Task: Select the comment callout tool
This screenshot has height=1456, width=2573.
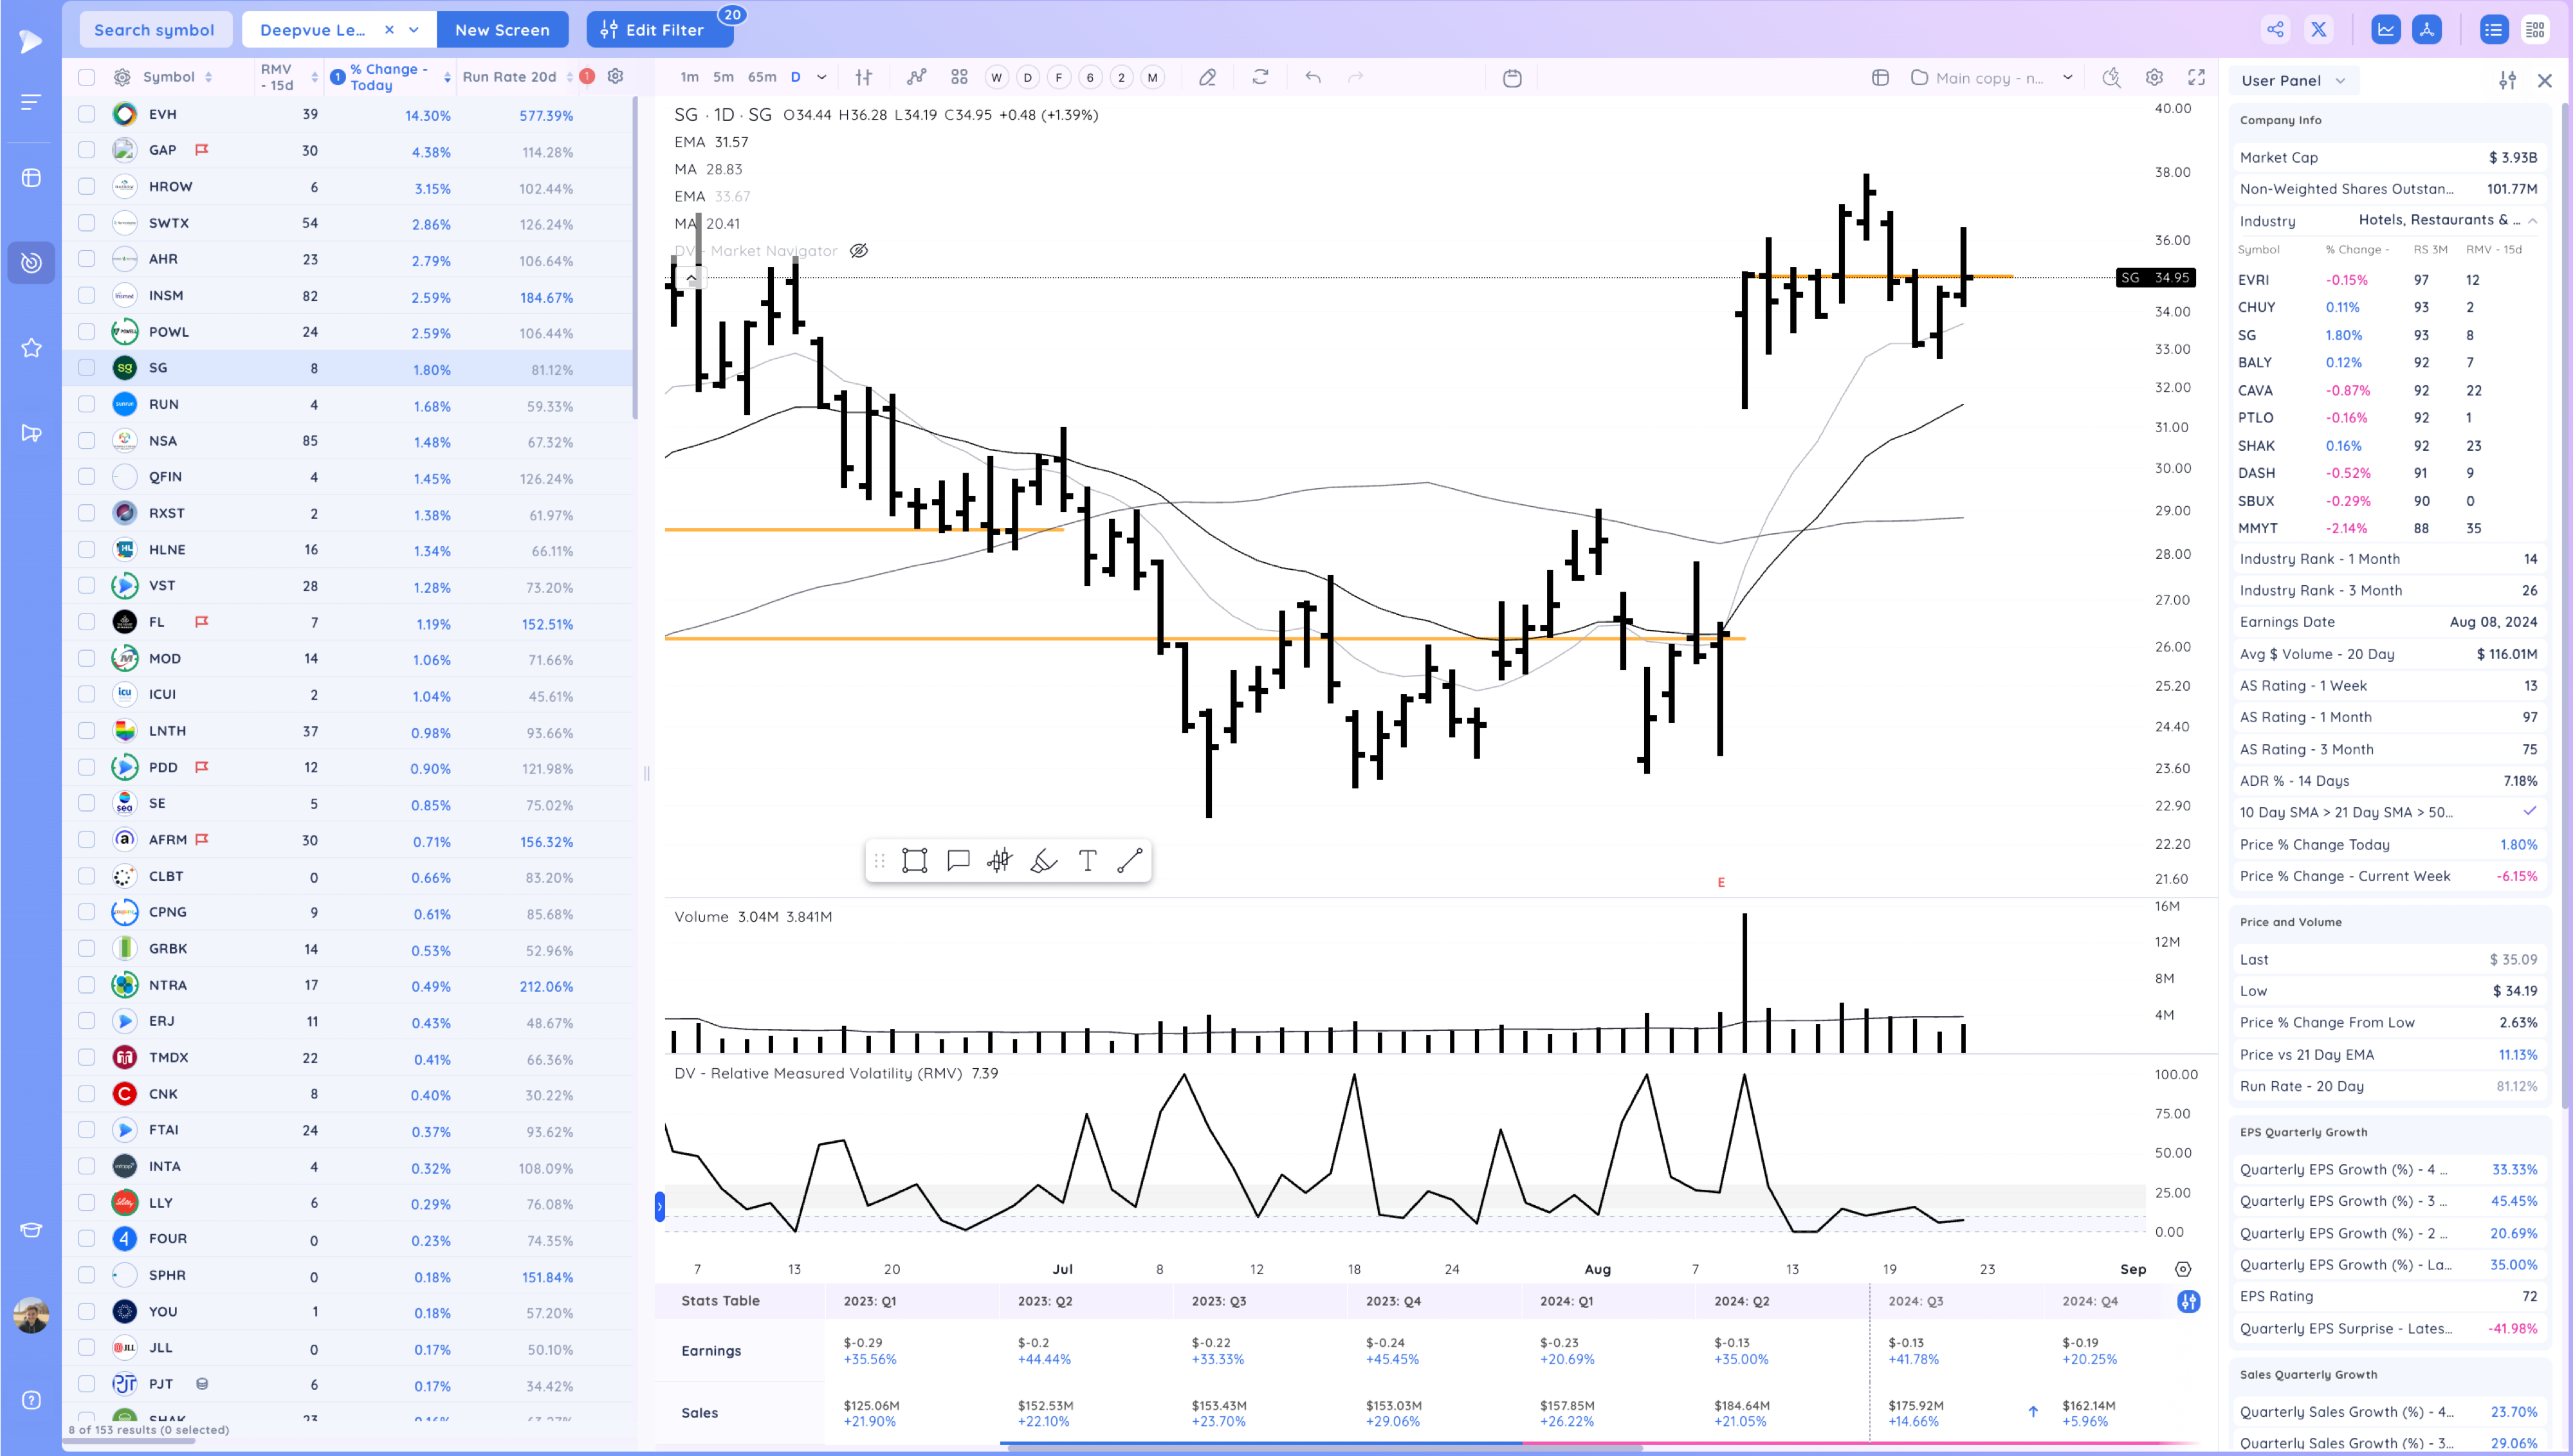Action: [958, 861]
